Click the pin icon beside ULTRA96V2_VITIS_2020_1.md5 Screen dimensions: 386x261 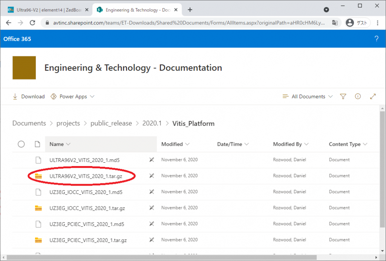[x=152, y=160]
